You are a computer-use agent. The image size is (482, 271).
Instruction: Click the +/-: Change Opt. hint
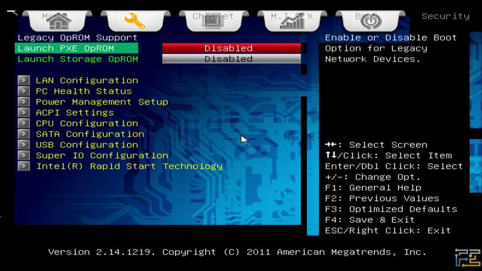coord(373,177)
